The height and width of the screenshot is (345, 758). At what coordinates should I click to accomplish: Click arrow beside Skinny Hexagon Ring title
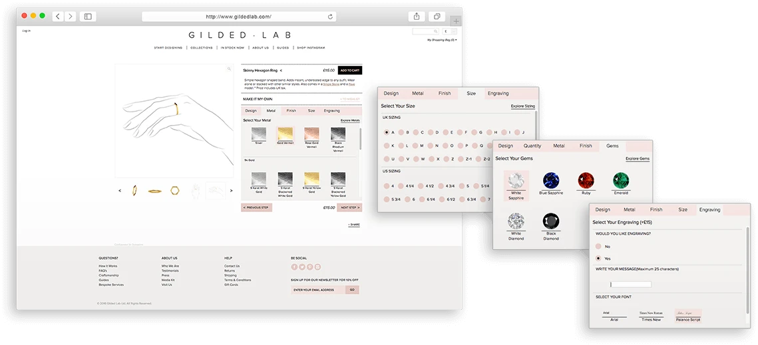pyautogui.click(x=281, y=70)
